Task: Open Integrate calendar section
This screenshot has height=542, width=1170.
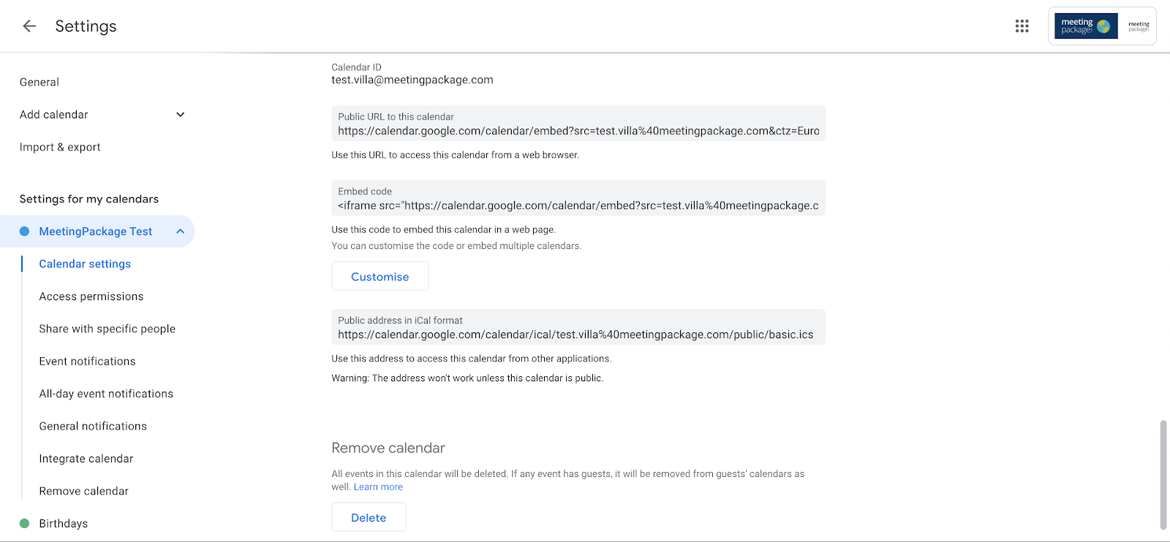Action: [86, 459]
